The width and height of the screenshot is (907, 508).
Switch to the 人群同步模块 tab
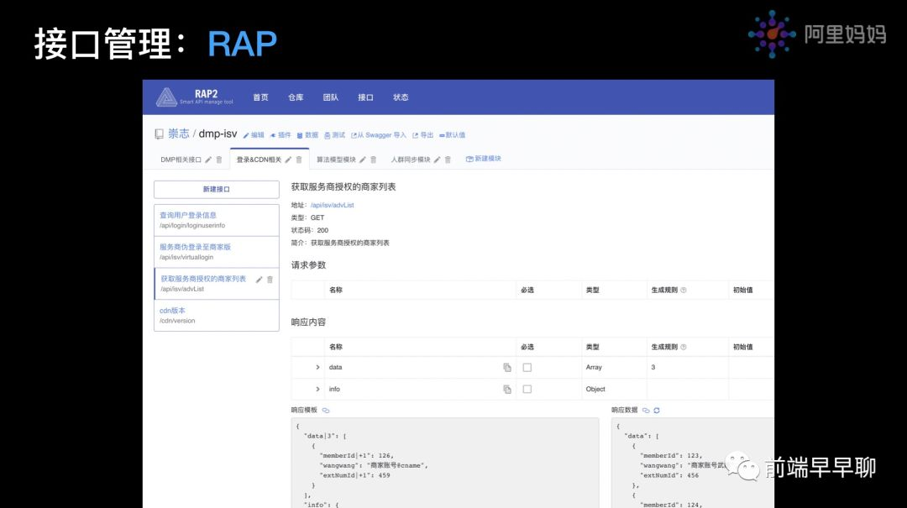tap(411, 160)
